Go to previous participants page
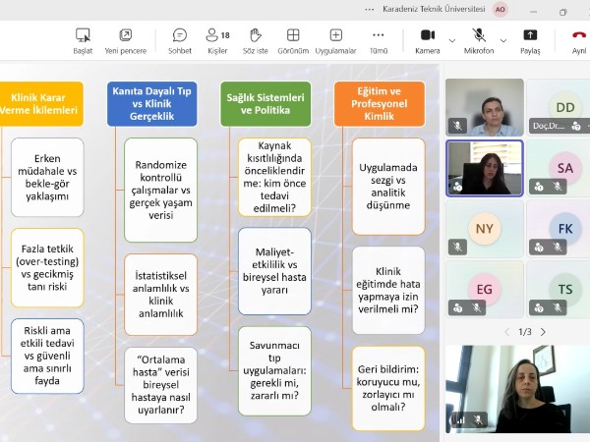Image resolution: width=590 pixels, height=442 pixels. click(506, 332)
